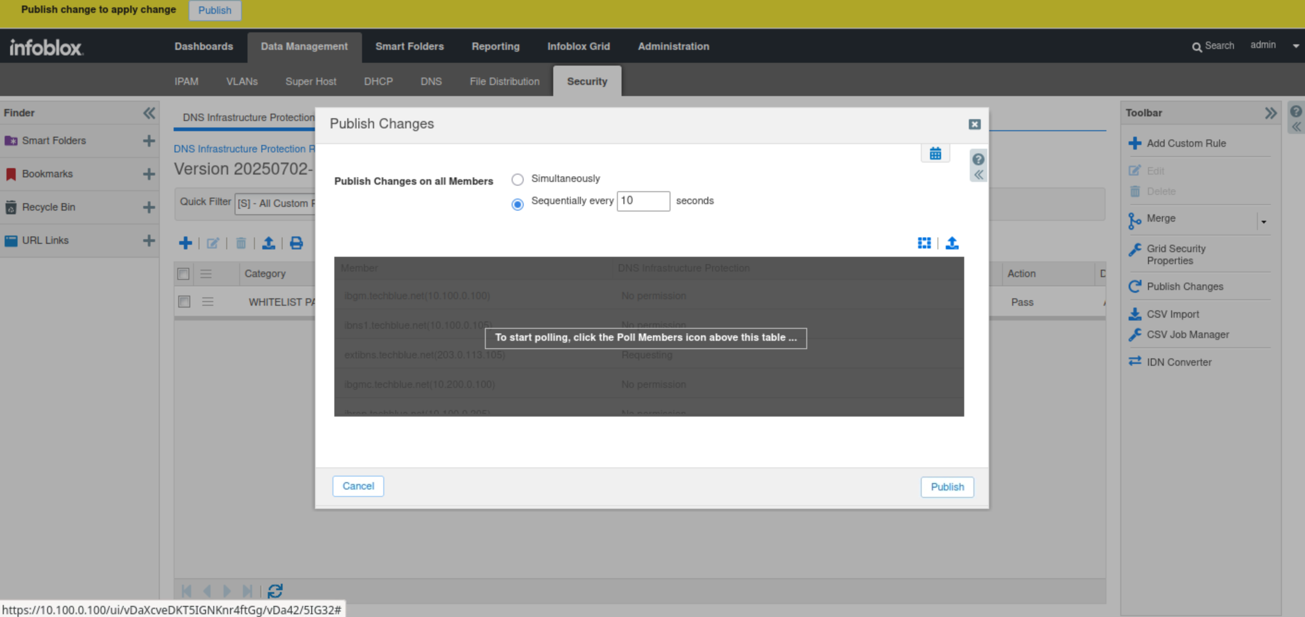Click the seconds interval input field
The image size is (1305, 617).
pos(643,201)
